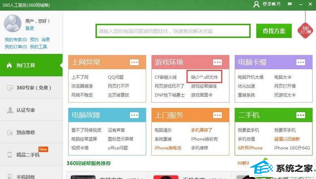316x179 pixels.
Task: Select 手机屏碎了 entry
Action: [202, 130]
